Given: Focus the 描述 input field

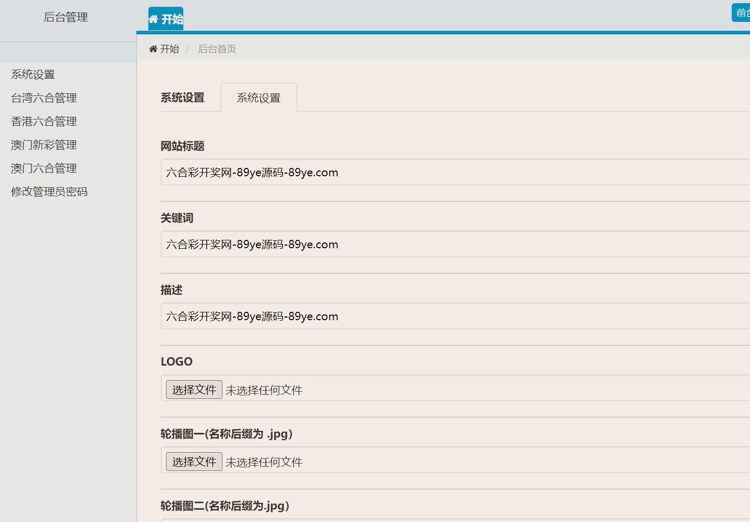Looking at the screenshot, I should 455,316.
